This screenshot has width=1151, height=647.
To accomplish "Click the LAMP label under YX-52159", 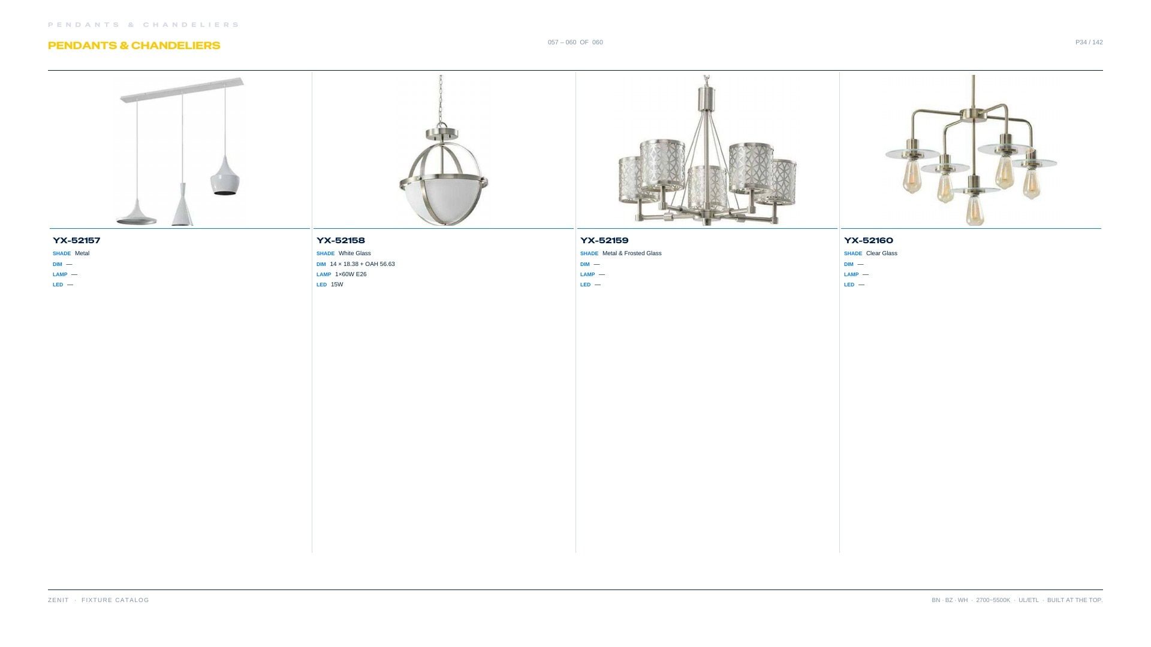I will pyautogui.click(x=587, y=274).
